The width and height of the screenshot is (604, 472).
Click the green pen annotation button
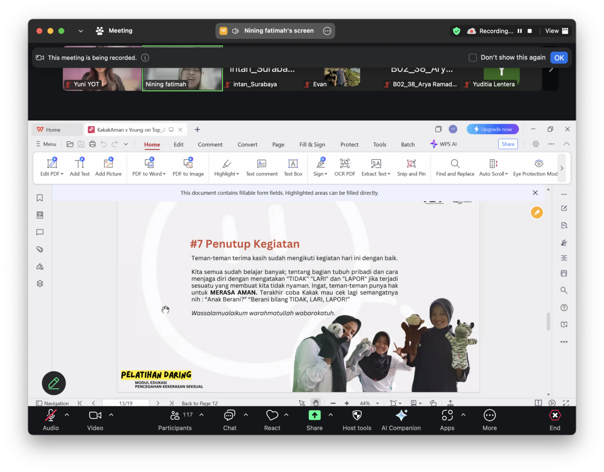[x=54, y=383]
